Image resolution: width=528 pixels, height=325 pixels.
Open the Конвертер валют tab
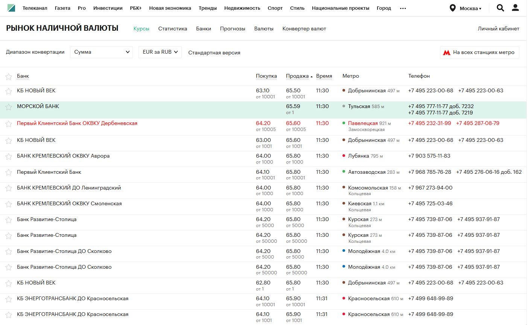tap(304, 29)
